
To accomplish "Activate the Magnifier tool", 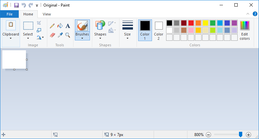I will click(x=68, y=35).
